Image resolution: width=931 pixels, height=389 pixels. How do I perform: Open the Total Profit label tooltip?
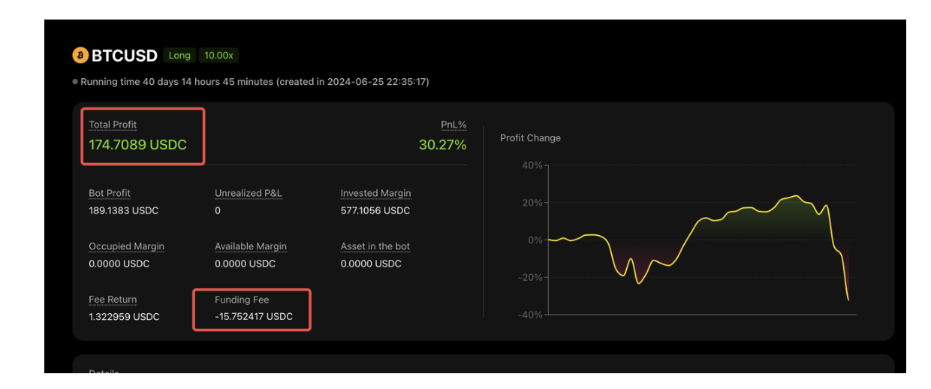113,125
